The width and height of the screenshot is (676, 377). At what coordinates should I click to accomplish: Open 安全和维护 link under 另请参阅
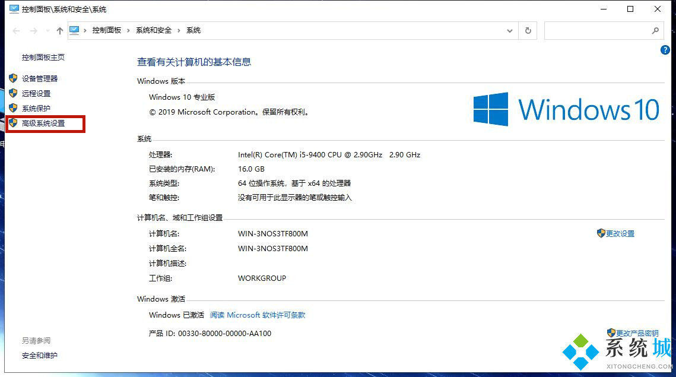40,356
